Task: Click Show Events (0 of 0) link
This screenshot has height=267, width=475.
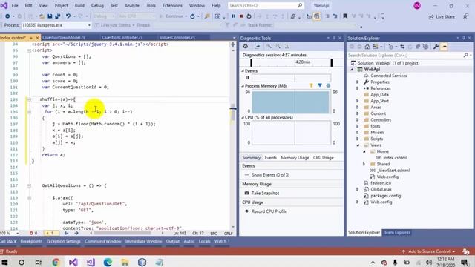Action: pyautogui.click(x=270, y=175)
